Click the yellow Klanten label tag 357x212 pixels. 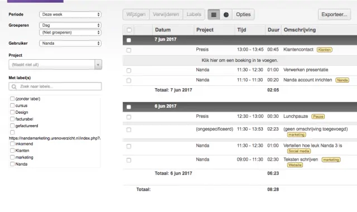(x=325, y=50)
